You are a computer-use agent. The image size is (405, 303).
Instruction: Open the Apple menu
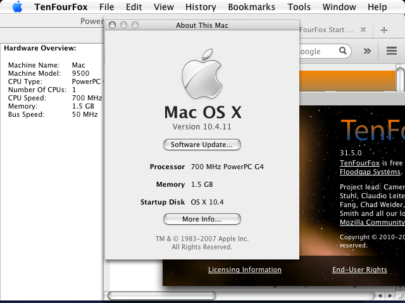point(17,7)
